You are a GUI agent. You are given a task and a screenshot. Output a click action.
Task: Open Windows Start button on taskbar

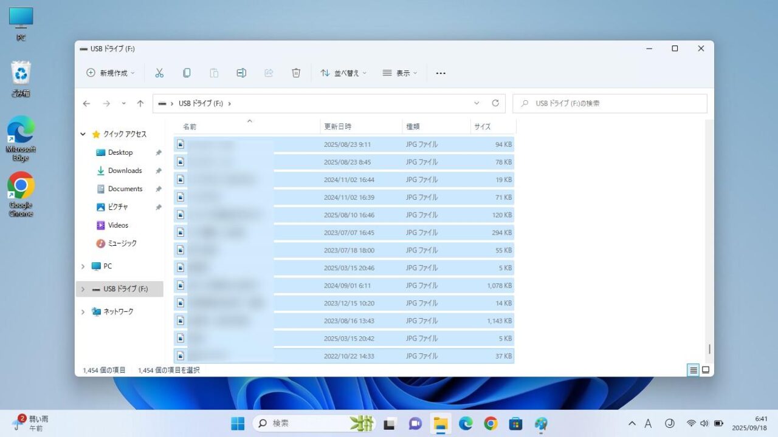click(238, 424)
